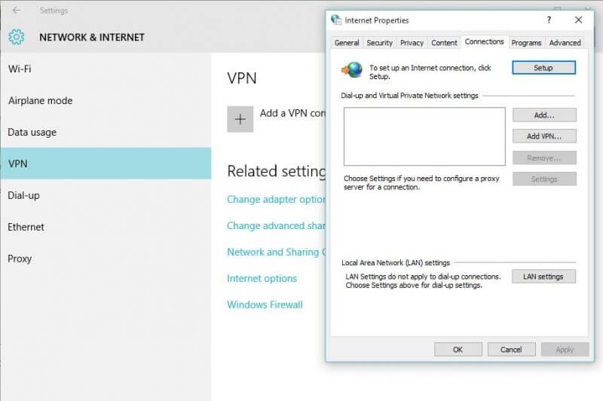Go to the Content tab

pyautogui.click(x=444, y=43)
